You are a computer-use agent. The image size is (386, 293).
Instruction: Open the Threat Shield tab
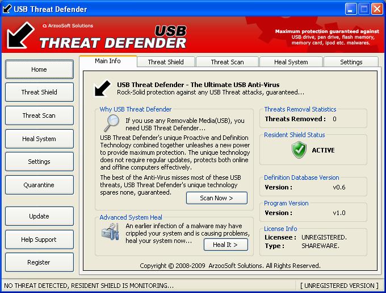coord(166,62)
